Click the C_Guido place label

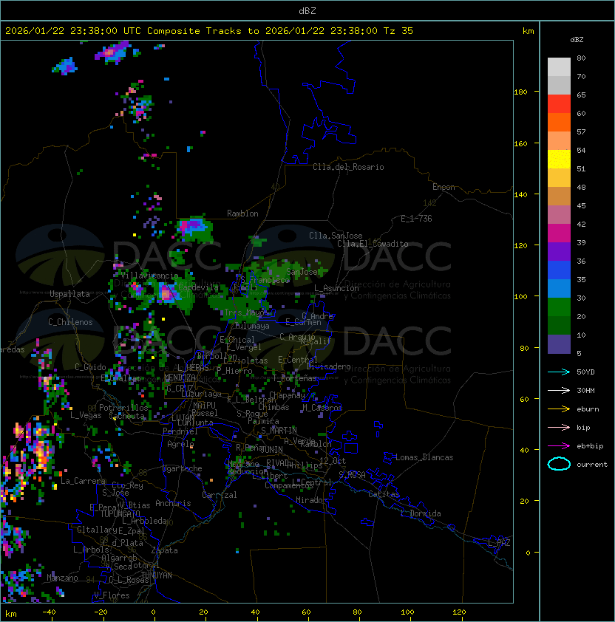[x=90, y=367]
